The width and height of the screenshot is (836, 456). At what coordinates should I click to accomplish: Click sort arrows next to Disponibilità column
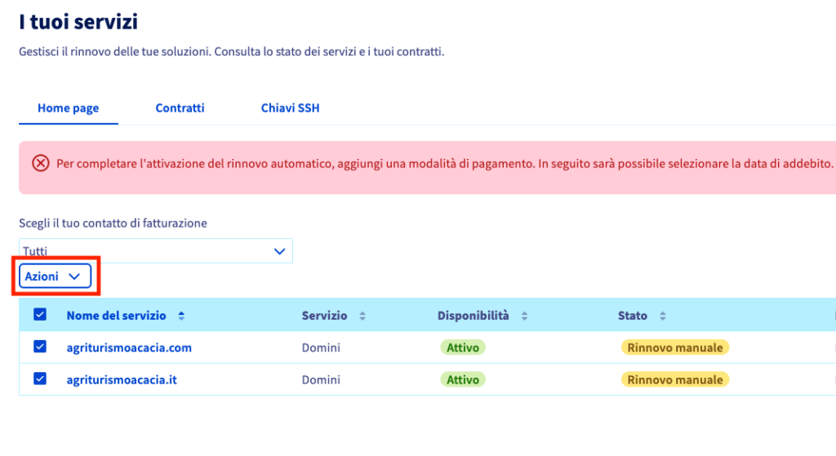[524, 316]
